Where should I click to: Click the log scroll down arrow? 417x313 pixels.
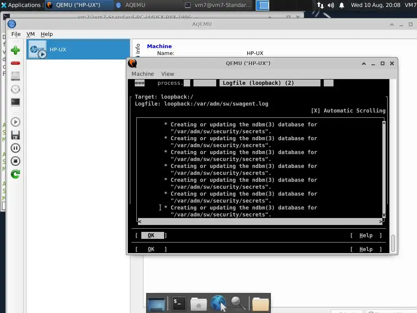(x=384, y=214)
